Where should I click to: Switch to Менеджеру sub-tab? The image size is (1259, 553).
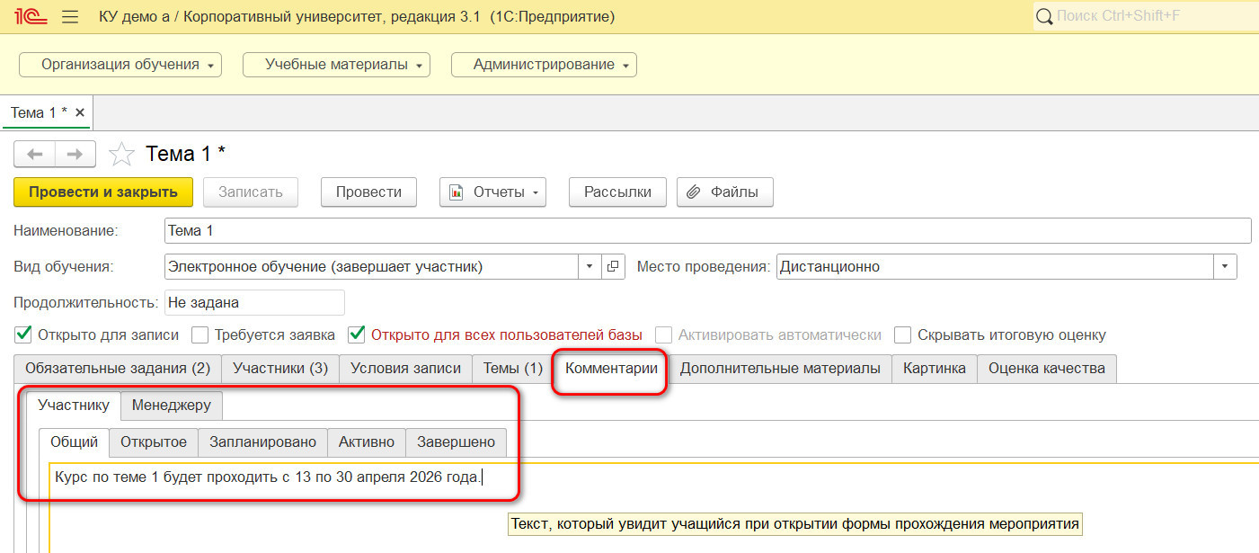coord(172,405)
